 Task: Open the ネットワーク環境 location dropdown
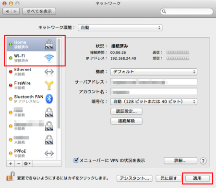click(x=120, y=28)
